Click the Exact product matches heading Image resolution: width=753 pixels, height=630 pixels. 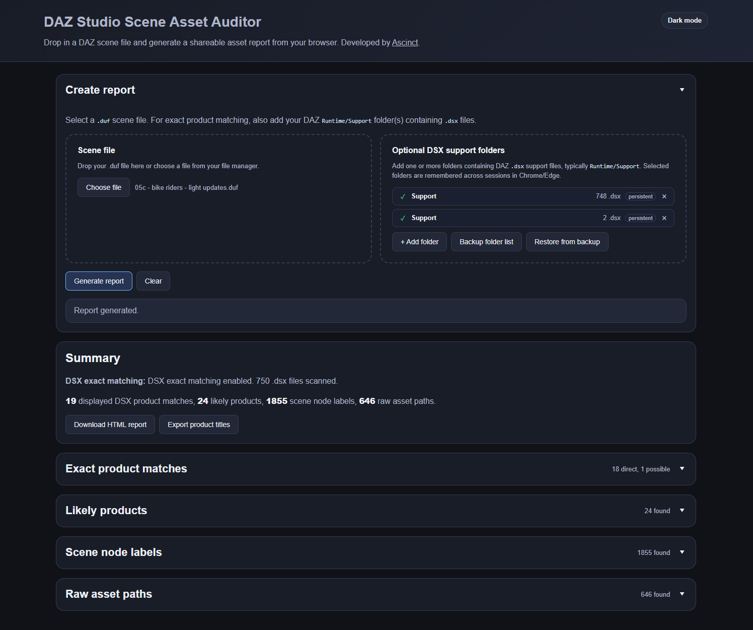126,469
